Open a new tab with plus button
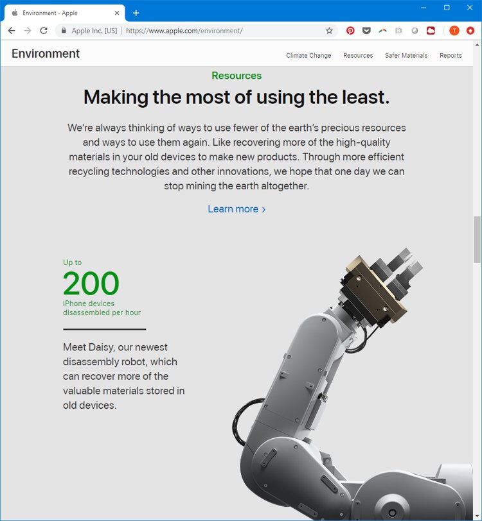Screen dimensions: 482x521 coord(136,13)
